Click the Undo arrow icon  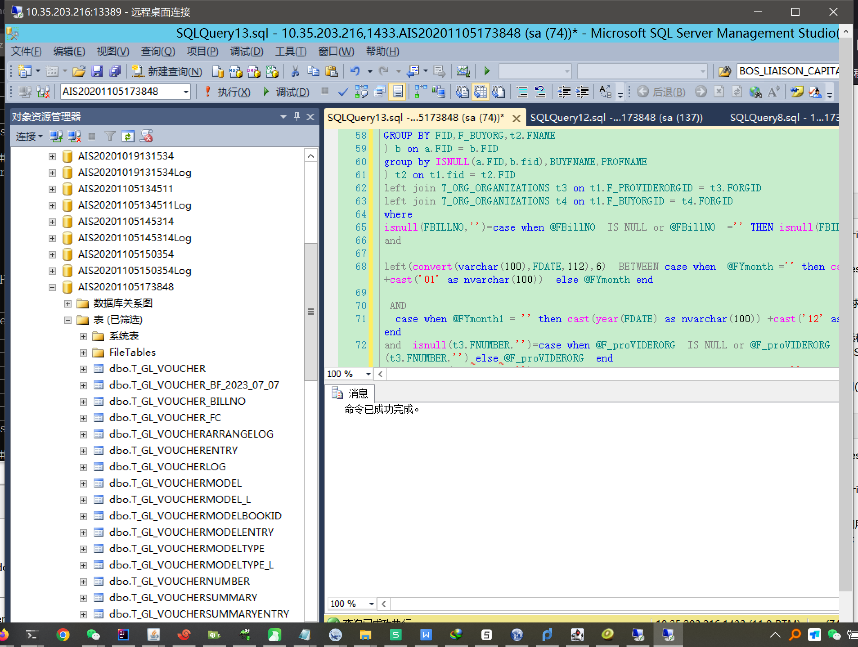pos(355,72)
